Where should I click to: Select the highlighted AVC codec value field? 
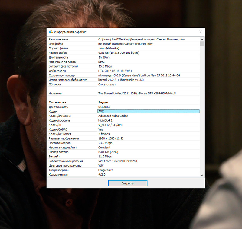148,111
